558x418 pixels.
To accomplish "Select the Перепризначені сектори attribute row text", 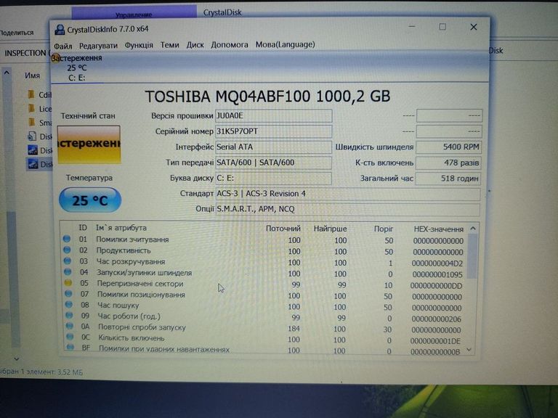I will (140, 284).
